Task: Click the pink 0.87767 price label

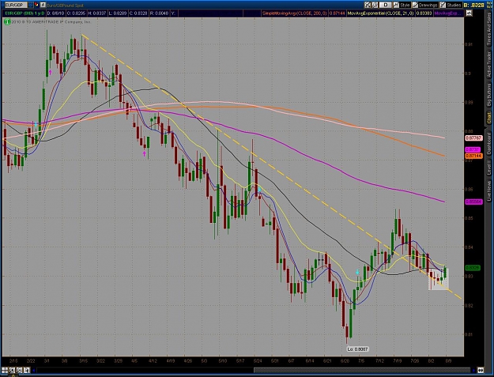Action: pos(473,138)
